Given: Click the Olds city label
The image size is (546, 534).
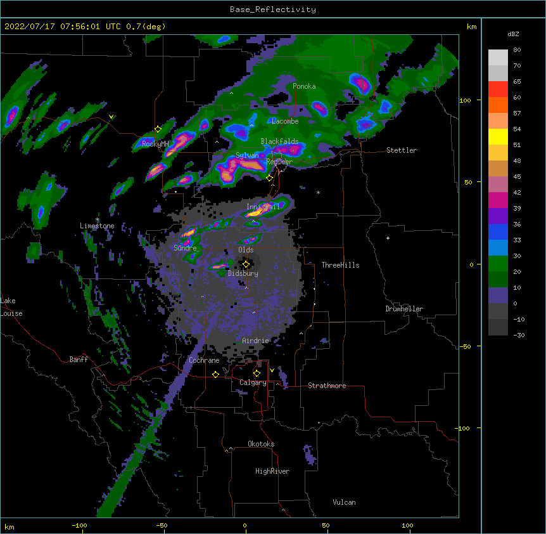Looking at the screenshot, I should tap(246, 250).
